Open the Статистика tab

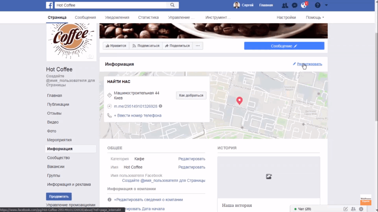click(x=148, y=17)
